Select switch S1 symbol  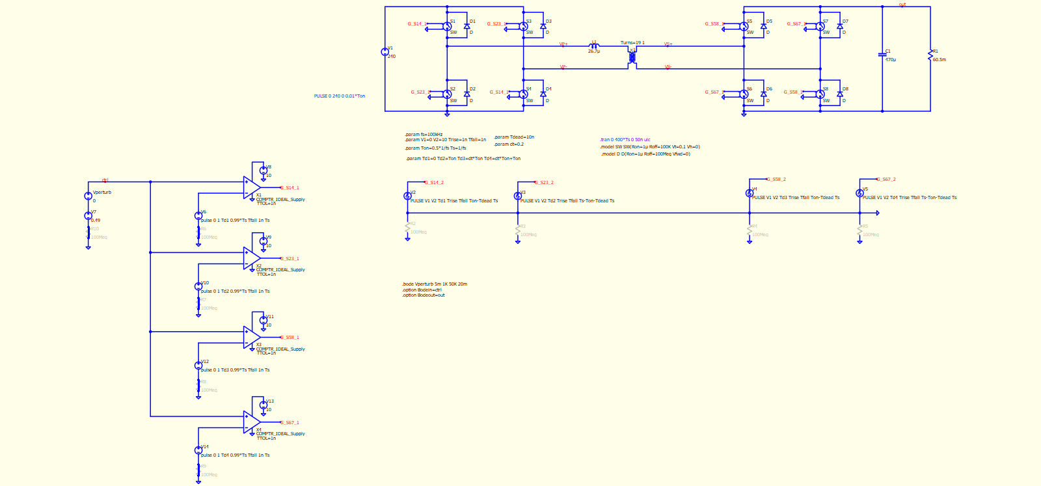pos(447,27)
